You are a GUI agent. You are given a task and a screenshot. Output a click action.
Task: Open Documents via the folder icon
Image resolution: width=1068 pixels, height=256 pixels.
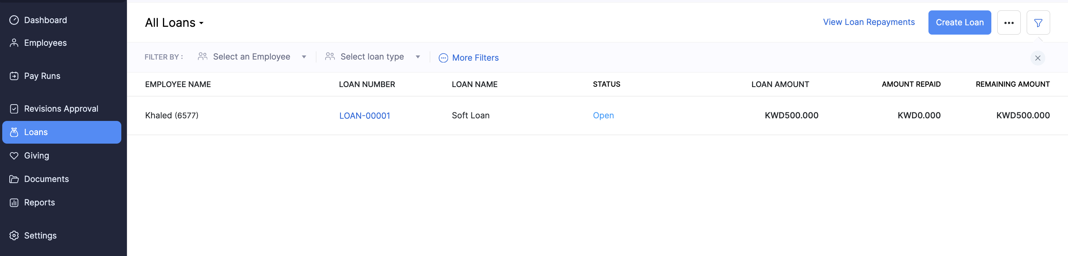[14, 179]
